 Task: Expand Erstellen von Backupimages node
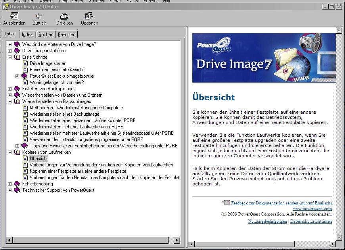click(10, 89)
